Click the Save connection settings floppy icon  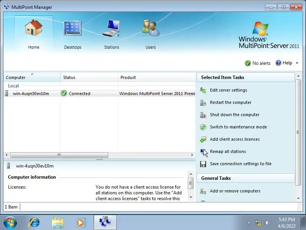[x=203, y=164]
